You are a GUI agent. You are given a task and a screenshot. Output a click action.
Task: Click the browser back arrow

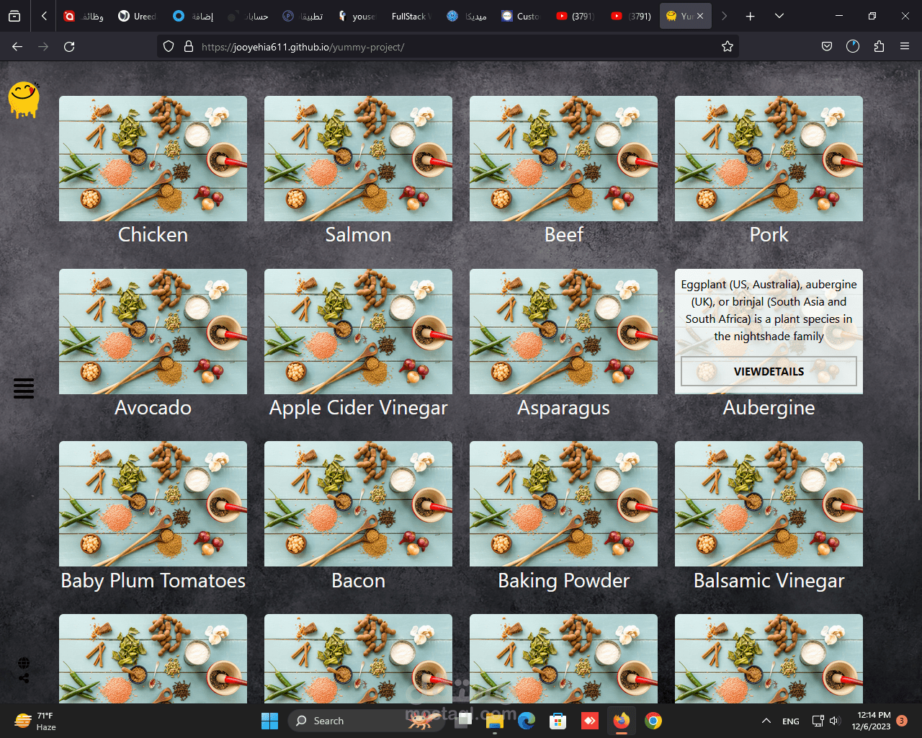point(17,46)
